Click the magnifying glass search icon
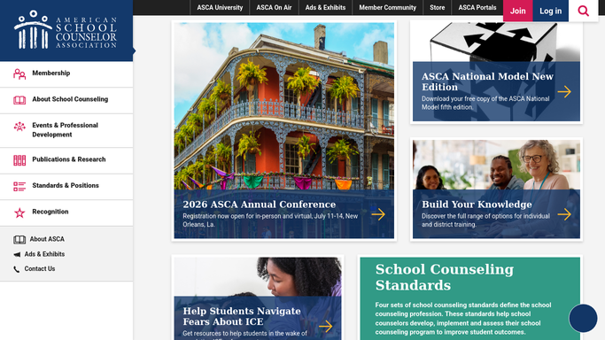Viewport: 605px width, 340px height. pos(583,11)
